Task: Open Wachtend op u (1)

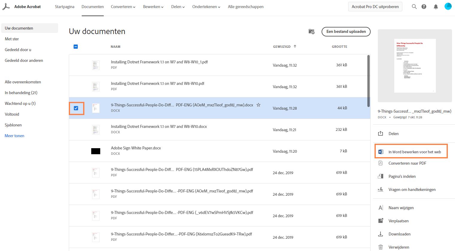Action: point(20,103)
